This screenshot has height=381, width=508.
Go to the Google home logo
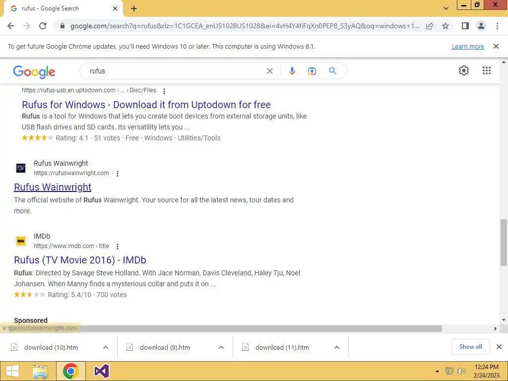[x=34, y=71]
